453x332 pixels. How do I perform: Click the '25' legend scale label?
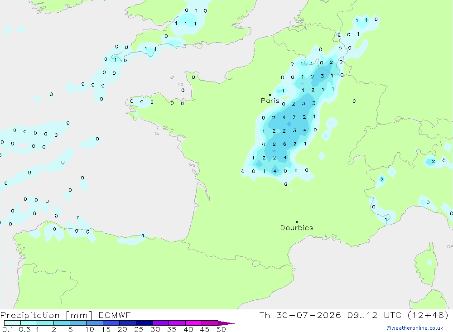coord(139,329)
